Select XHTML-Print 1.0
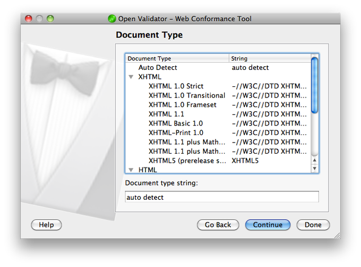The image size is (361, 267). tap(218, 132)
